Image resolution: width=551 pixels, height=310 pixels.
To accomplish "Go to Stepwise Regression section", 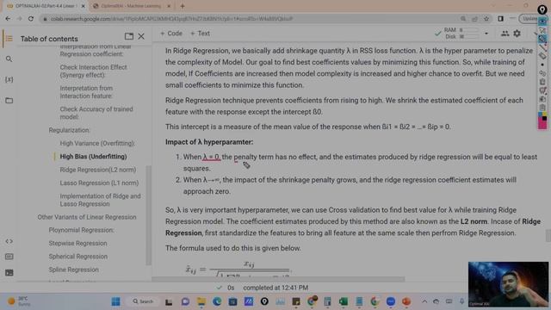I will [x=77, y=243].
